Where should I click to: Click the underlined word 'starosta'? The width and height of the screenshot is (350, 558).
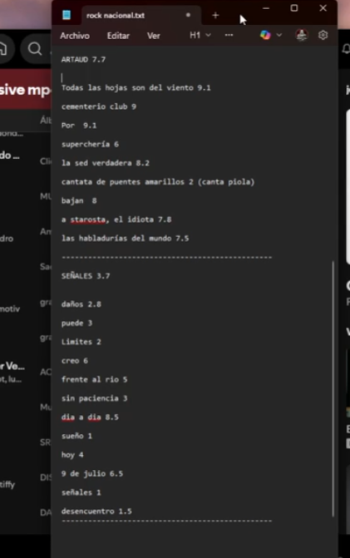pyautogui.click(x=87, y=220)
